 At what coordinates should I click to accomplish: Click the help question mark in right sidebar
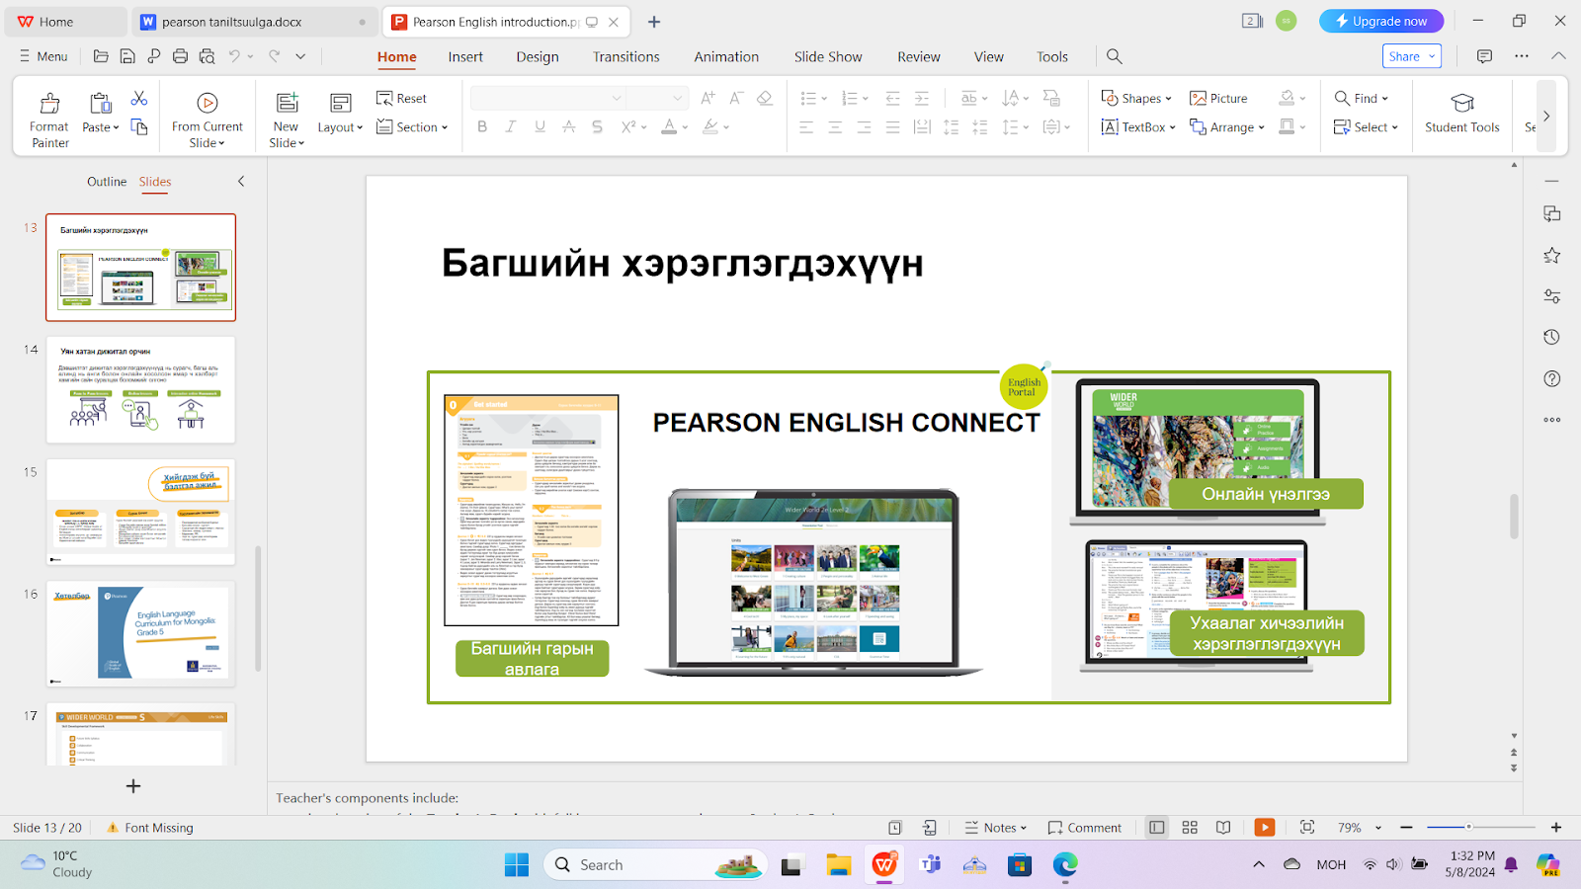click(1552, 379)
